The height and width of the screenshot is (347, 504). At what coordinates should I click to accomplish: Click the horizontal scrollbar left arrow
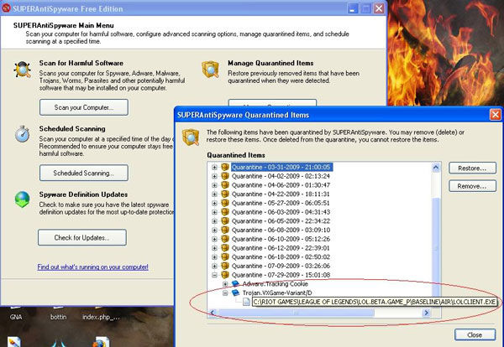(213, 313)
